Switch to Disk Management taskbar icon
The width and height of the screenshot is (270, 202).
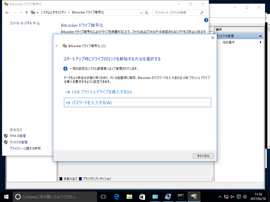168,197
